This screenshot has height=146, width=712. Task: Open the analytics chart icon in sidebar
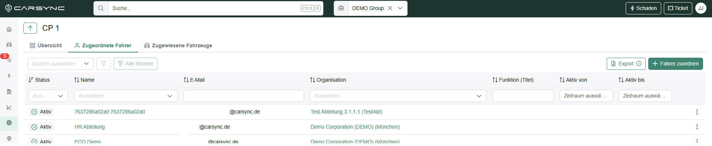coord(9,107)
